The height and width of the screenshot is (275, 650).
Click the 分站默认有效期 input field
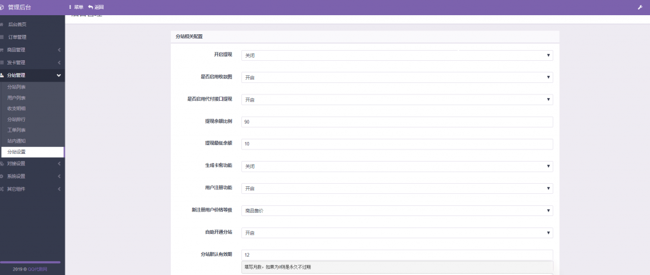click(397, 255)
